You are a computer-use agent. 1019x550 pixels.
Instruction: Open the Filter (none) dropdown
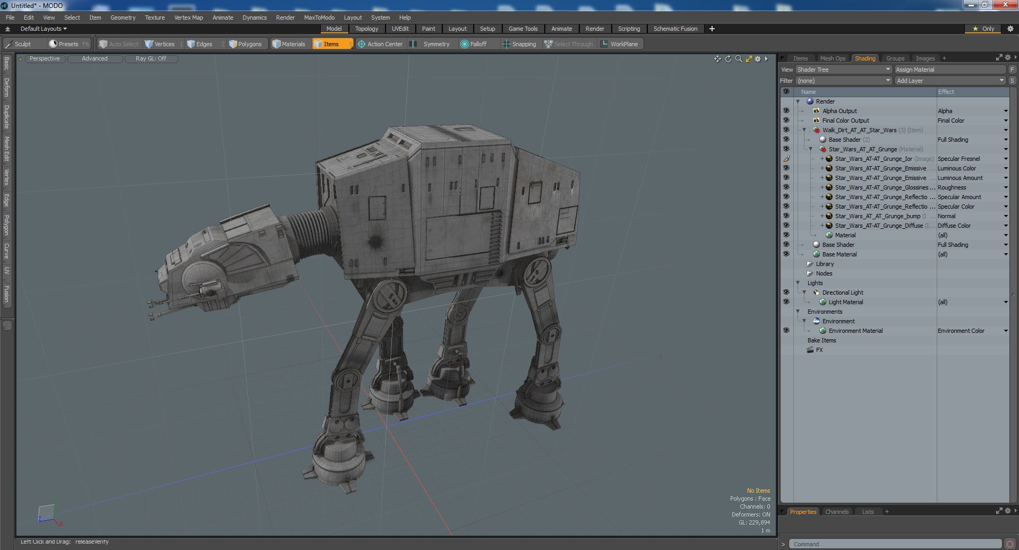tap(843, 81)
